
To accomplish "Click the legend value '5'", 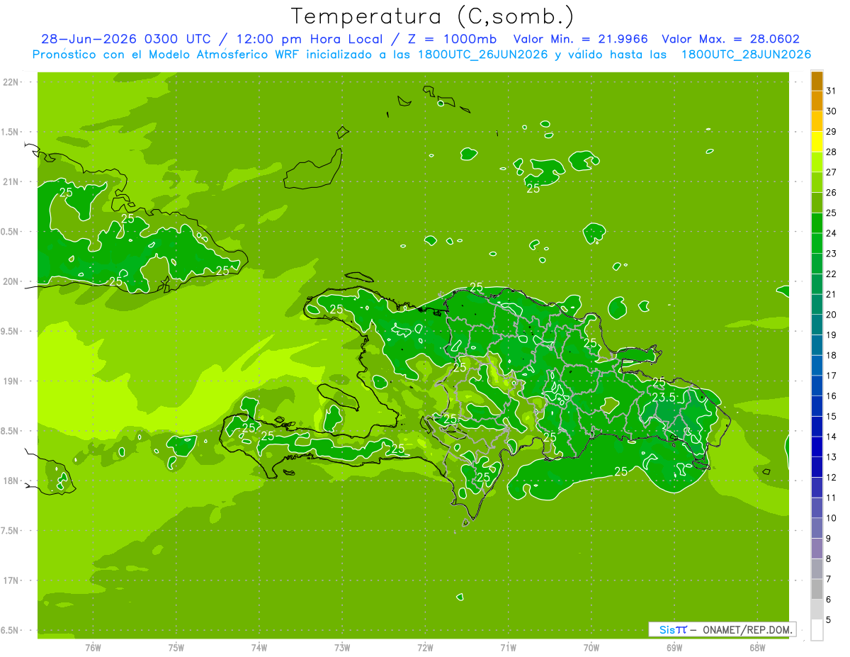I will tap(829, 619).
